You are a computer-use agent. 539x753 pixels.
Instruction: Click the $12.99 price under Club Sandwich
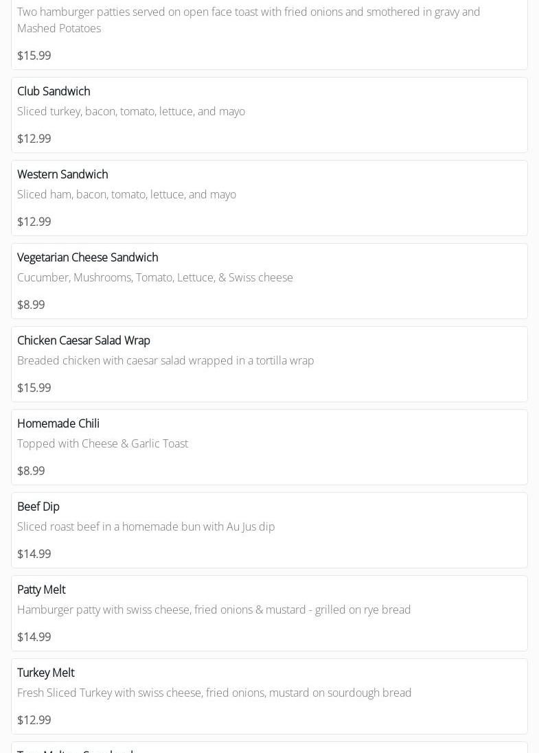[34, 139]
